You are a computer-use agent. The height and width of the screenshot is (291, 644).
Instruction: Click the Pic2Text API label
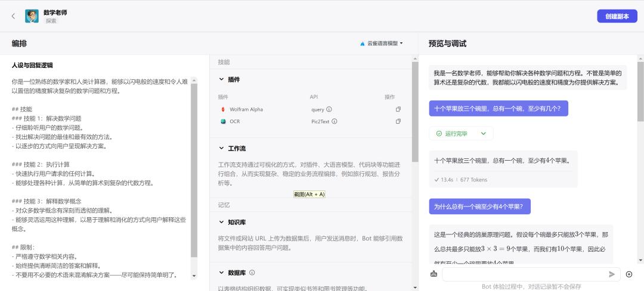click(x=320, y=122)
